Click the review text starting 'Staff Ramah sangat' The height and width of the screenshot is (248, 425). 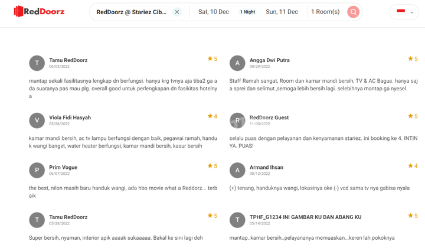[323, 84]
